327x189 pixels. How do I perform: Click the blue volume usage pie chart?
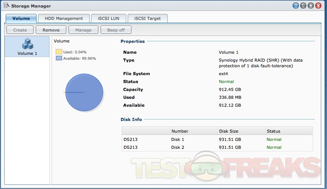(84, 92)
